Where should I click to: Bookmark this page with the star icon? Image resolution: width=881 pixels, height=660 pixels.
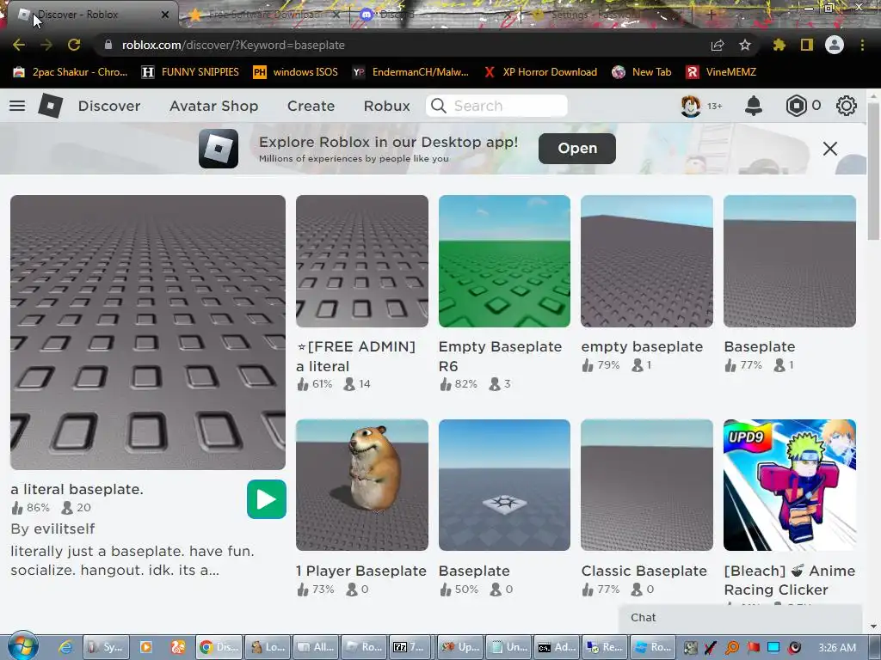745,45
